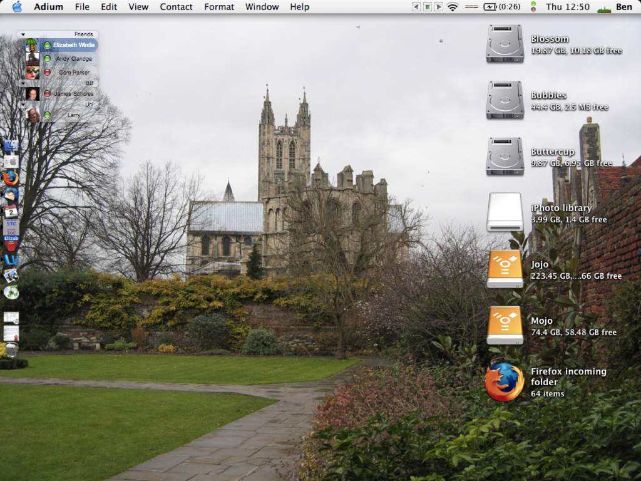Open iTunes from the dock

11,292
